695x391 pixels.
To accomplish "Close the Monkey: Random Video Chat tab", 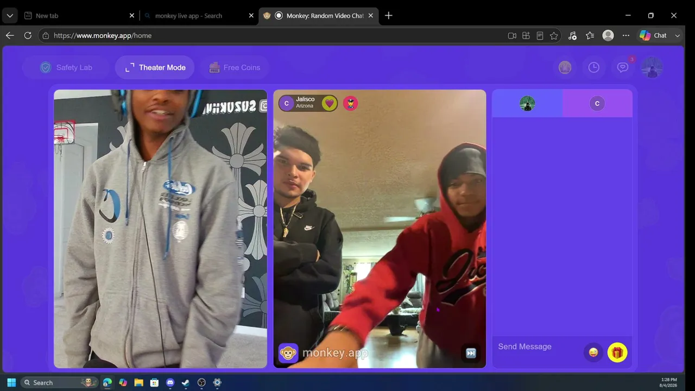I will [371, 16].
